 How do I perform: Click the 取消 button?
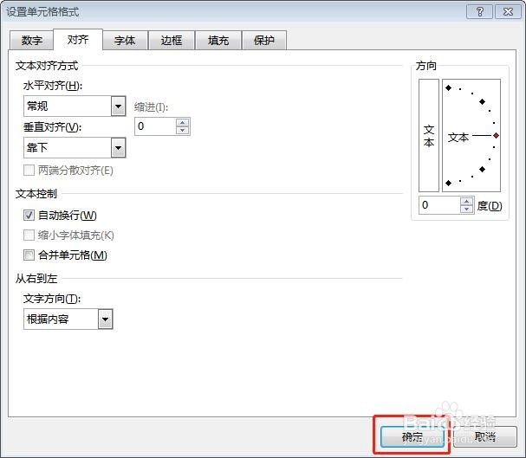(x=484, y=437)
